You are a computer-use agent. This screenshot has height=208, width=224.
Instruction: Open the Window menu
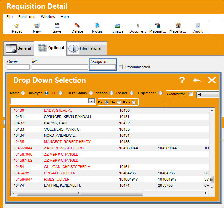pyautogui.click(x=48, y=17)
